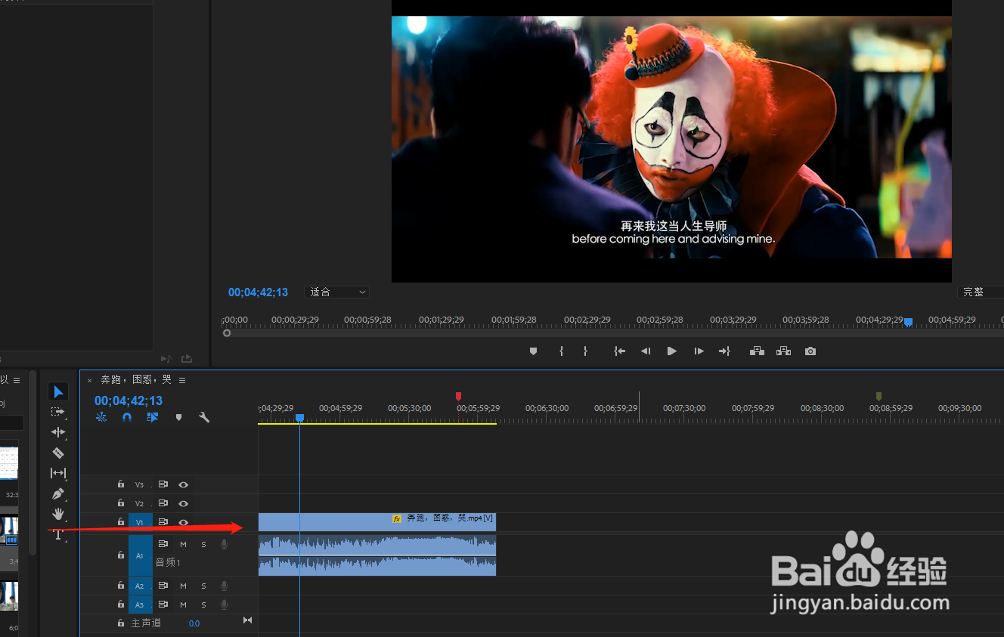Solo the A2 audio track
This screenshot has width=1004, height=637.
click(203, 586)
